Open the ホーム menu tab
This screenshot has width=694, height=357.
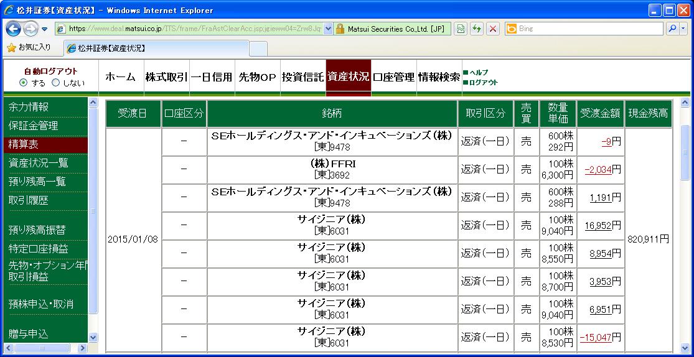click(121, 77)
